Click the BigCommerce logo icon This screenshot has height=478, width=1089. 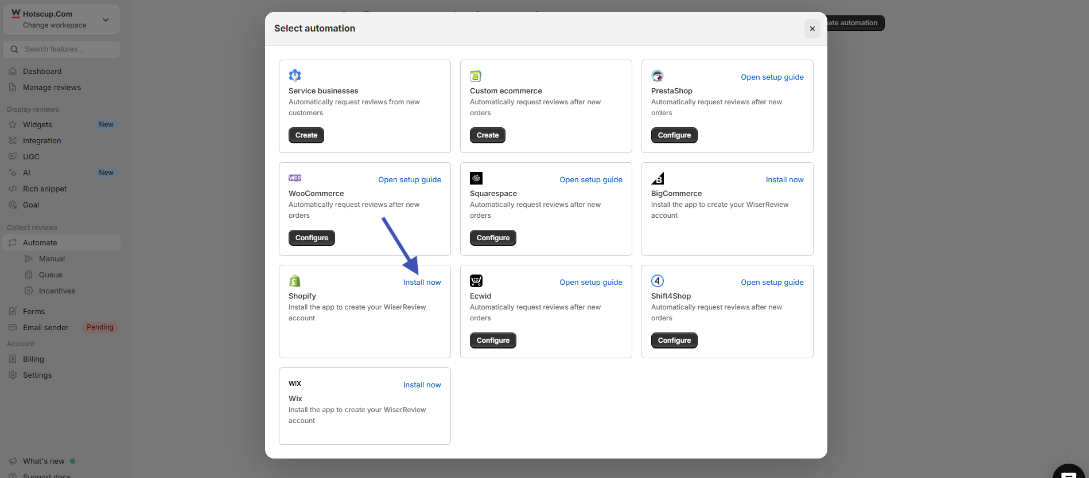(x=658, y=178)
